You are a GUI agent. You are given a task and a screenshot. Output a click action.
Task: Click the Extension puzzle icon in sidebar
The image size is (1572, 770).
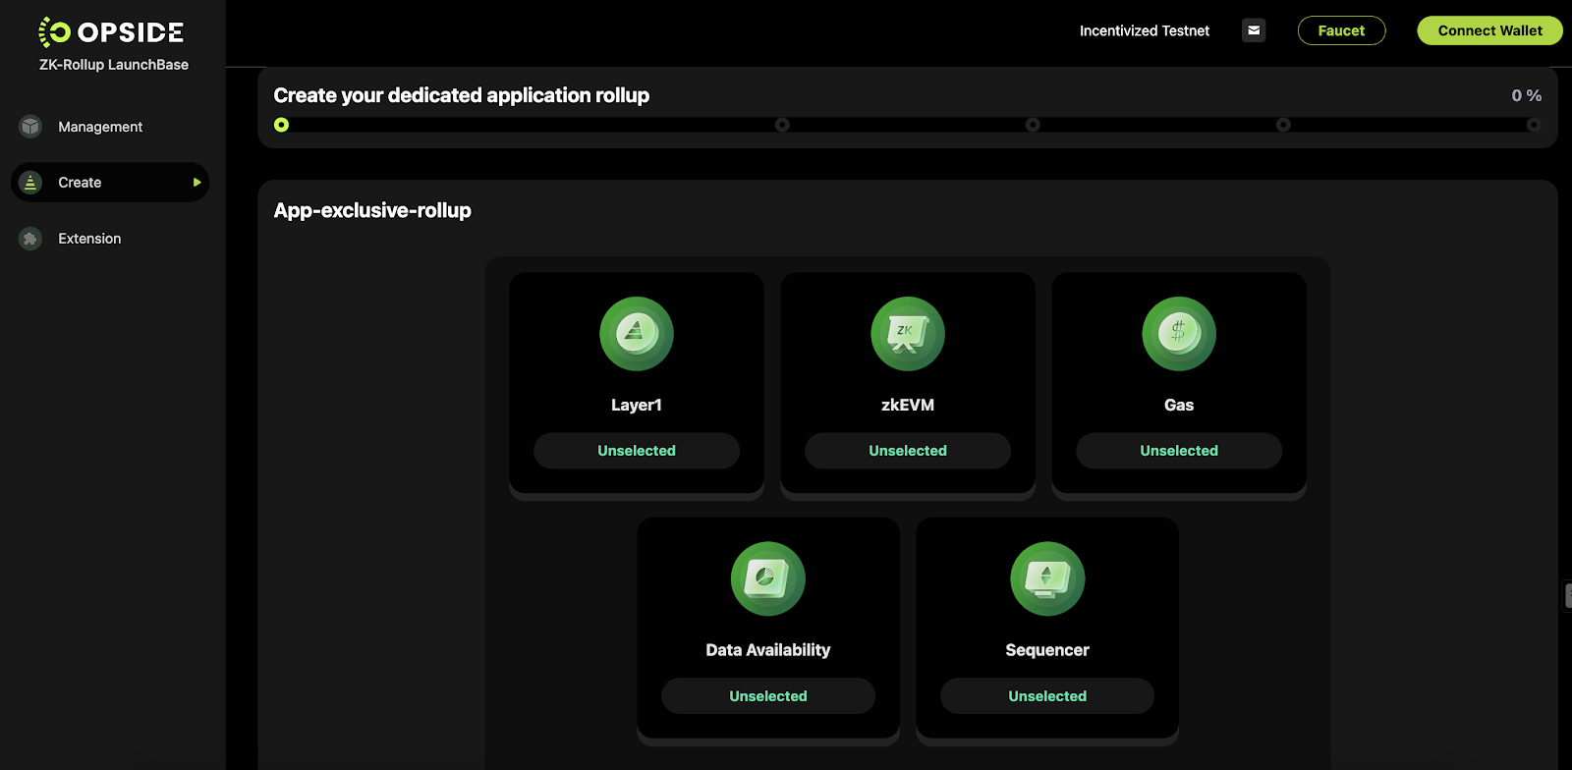[30, 239]
